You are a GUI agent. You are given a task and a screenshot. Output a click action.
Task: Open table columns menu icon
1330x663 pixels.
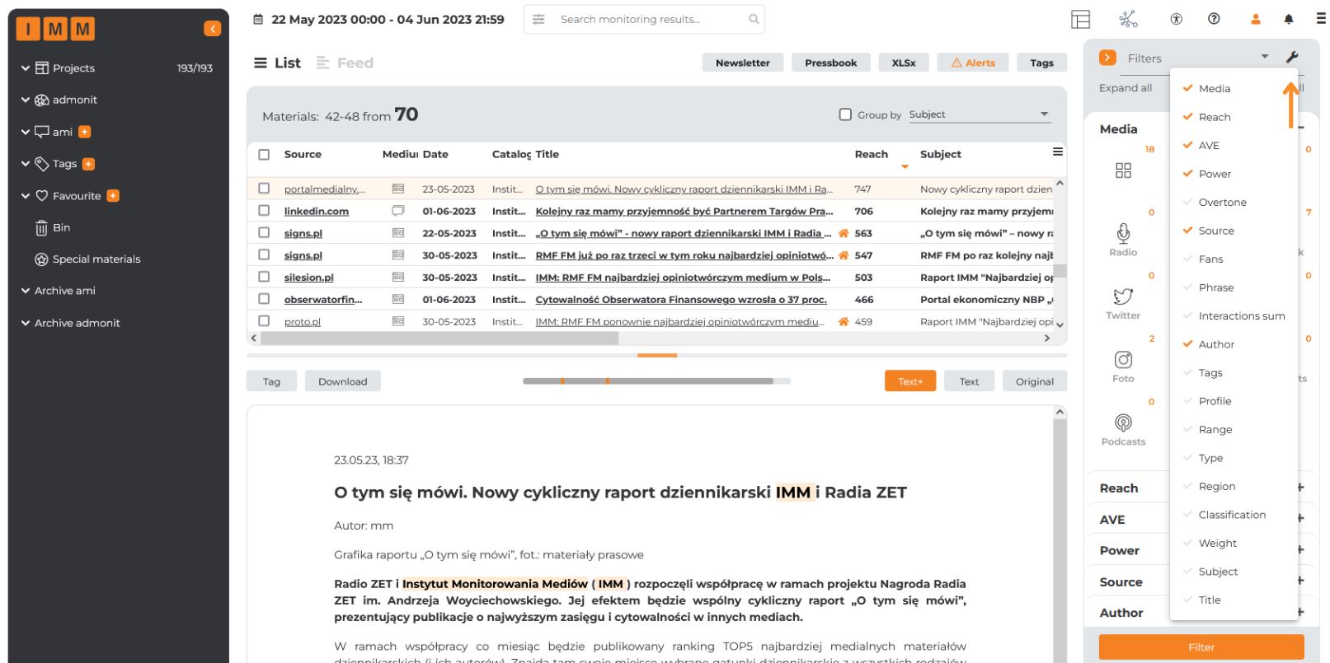[1057, 152]
